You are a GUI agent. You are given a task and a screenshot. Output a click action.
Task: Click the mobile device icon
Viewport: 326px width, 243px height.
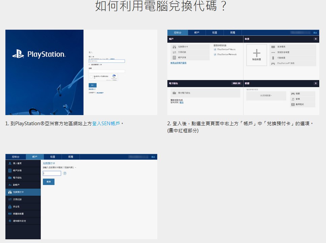pos(273,58)
